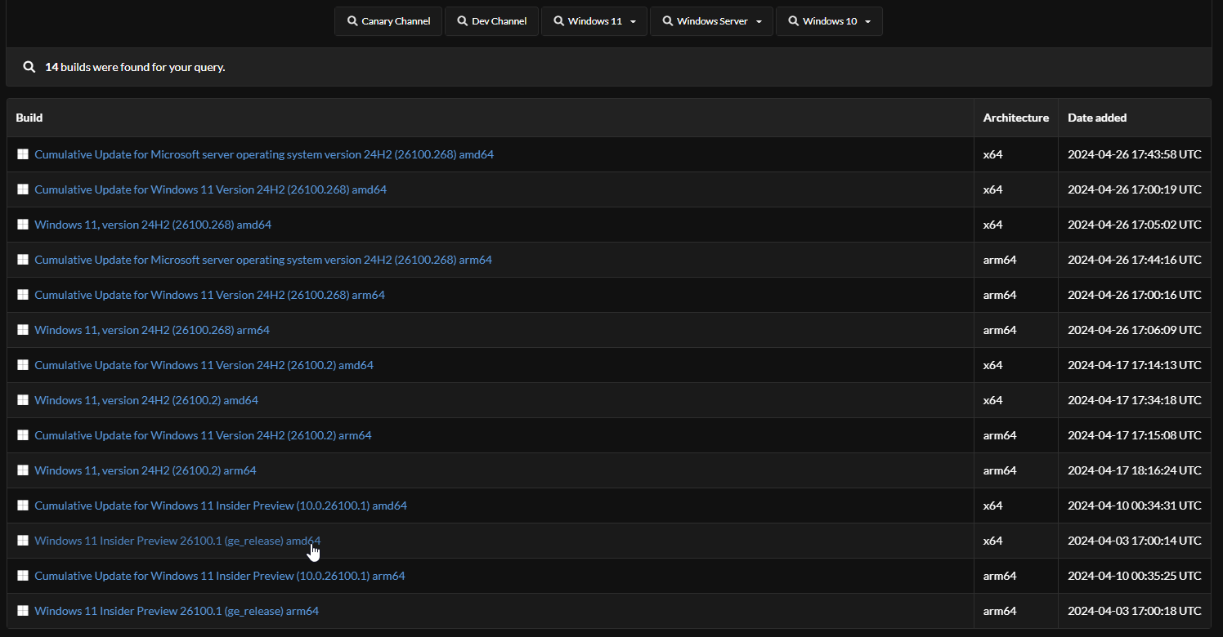Click Windows logo icon next to Insider Preview 26100.1 arm64
Image resolution: width=1223 pixels, height=637 pixels.
23,611
